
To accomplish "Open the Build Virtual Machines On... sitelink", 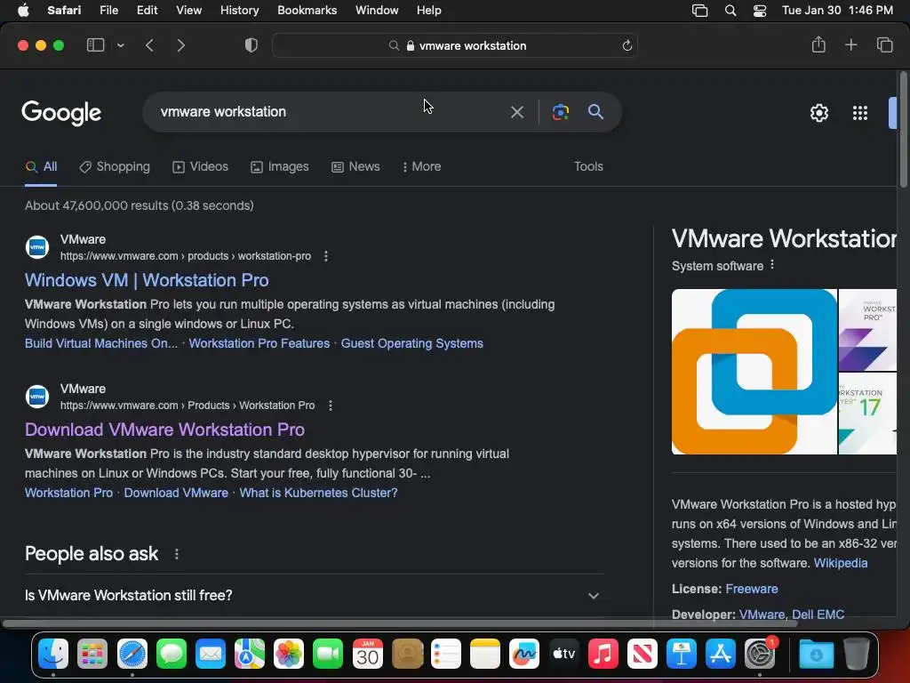I will coord(101,343).
